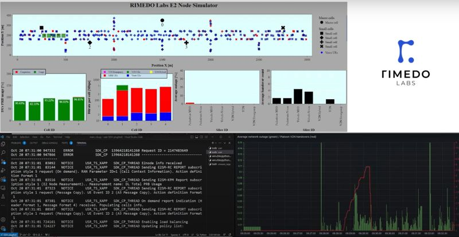Click small cell 2 diamond marker on map

[90, 43]
